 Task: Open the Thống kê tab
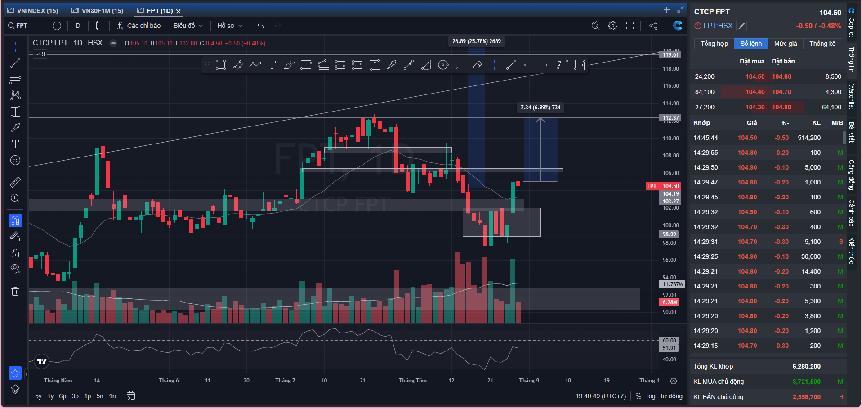822,44
